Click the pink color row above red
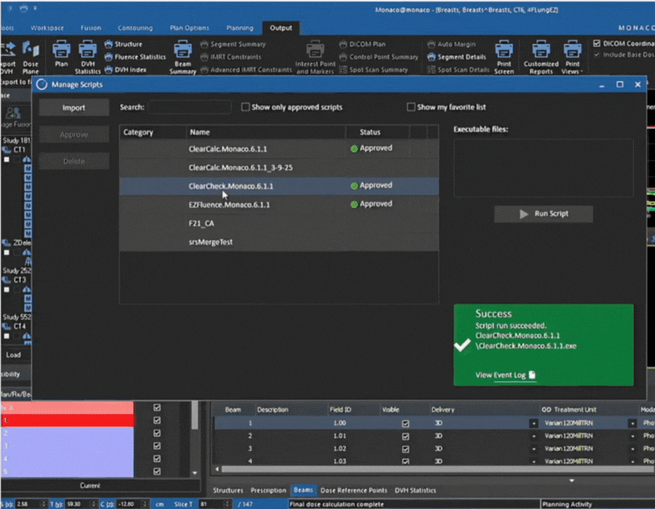655x509 pixels. click(x=68, y=408)
